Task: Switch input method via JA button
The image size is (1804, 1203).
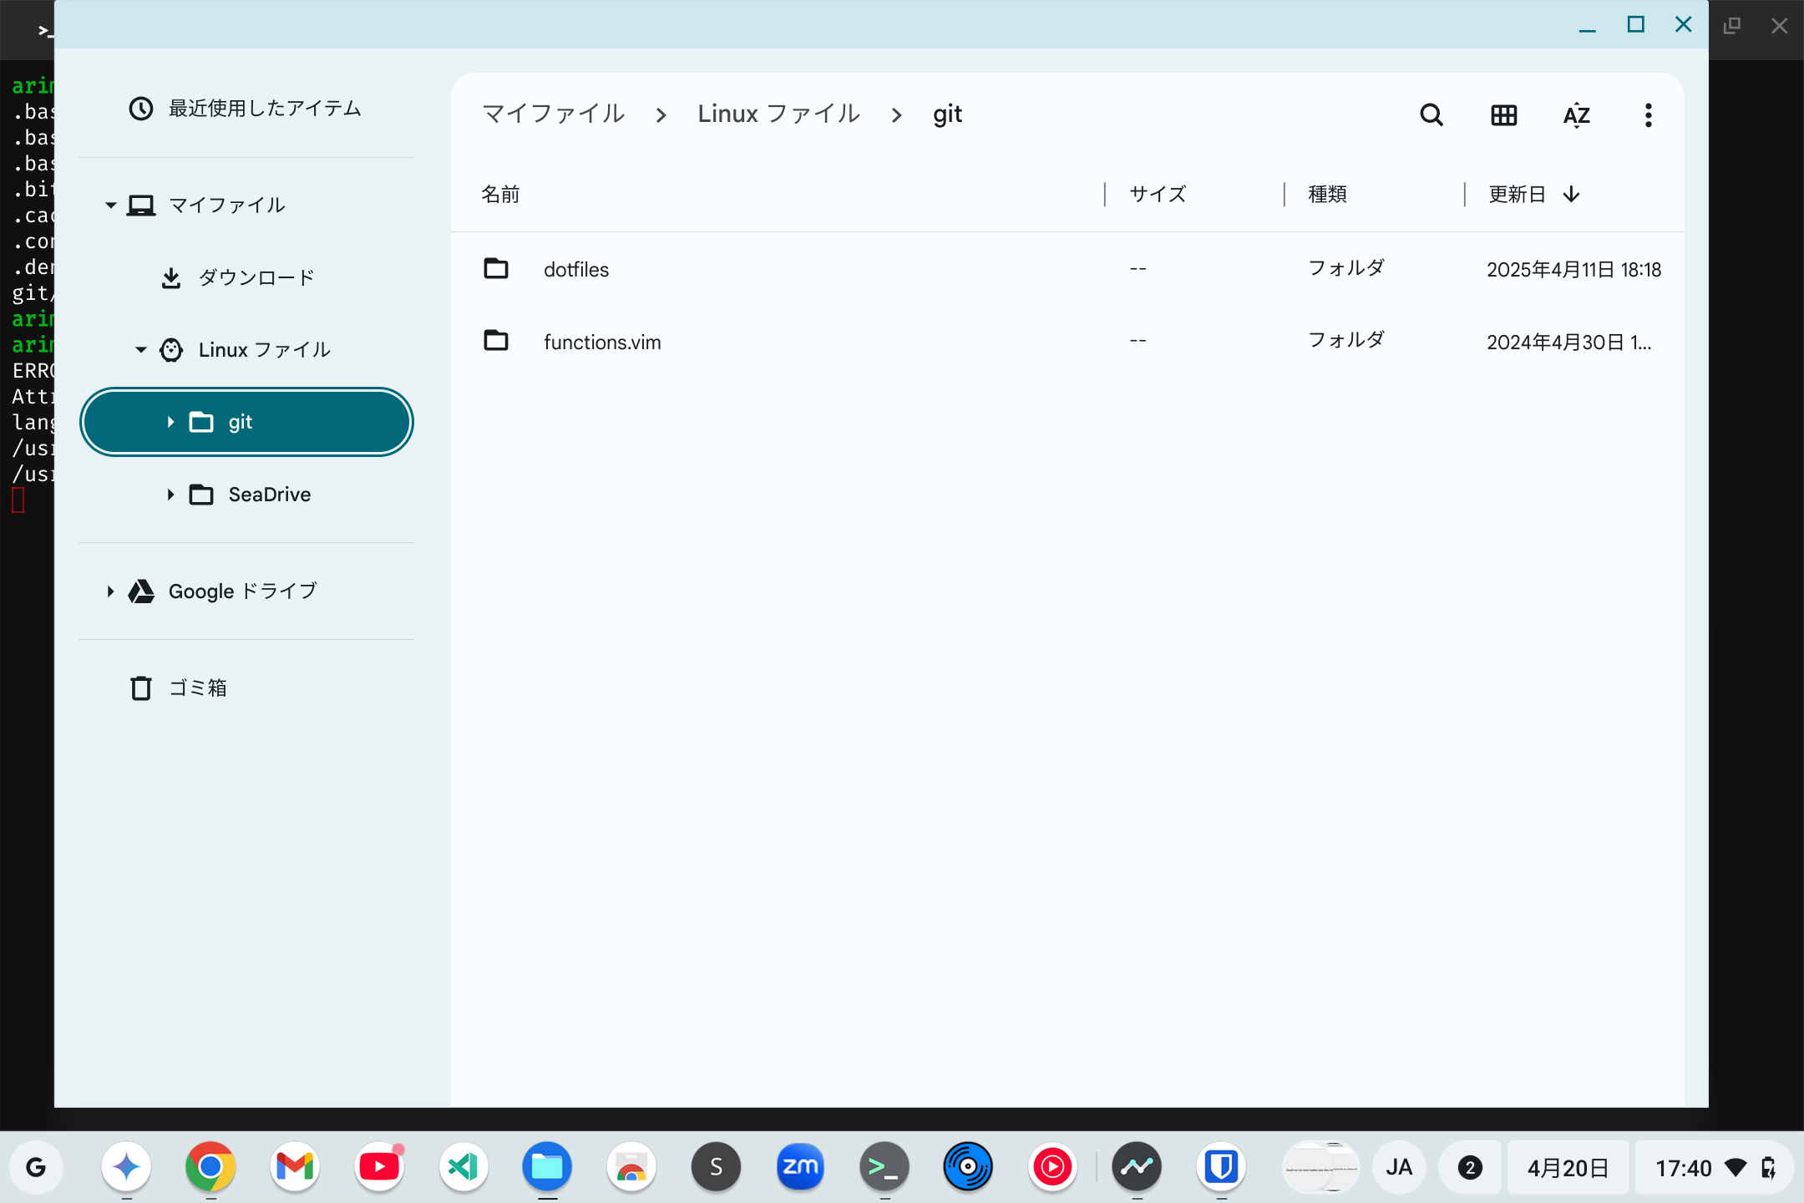Action: tap(1399, 1167)
